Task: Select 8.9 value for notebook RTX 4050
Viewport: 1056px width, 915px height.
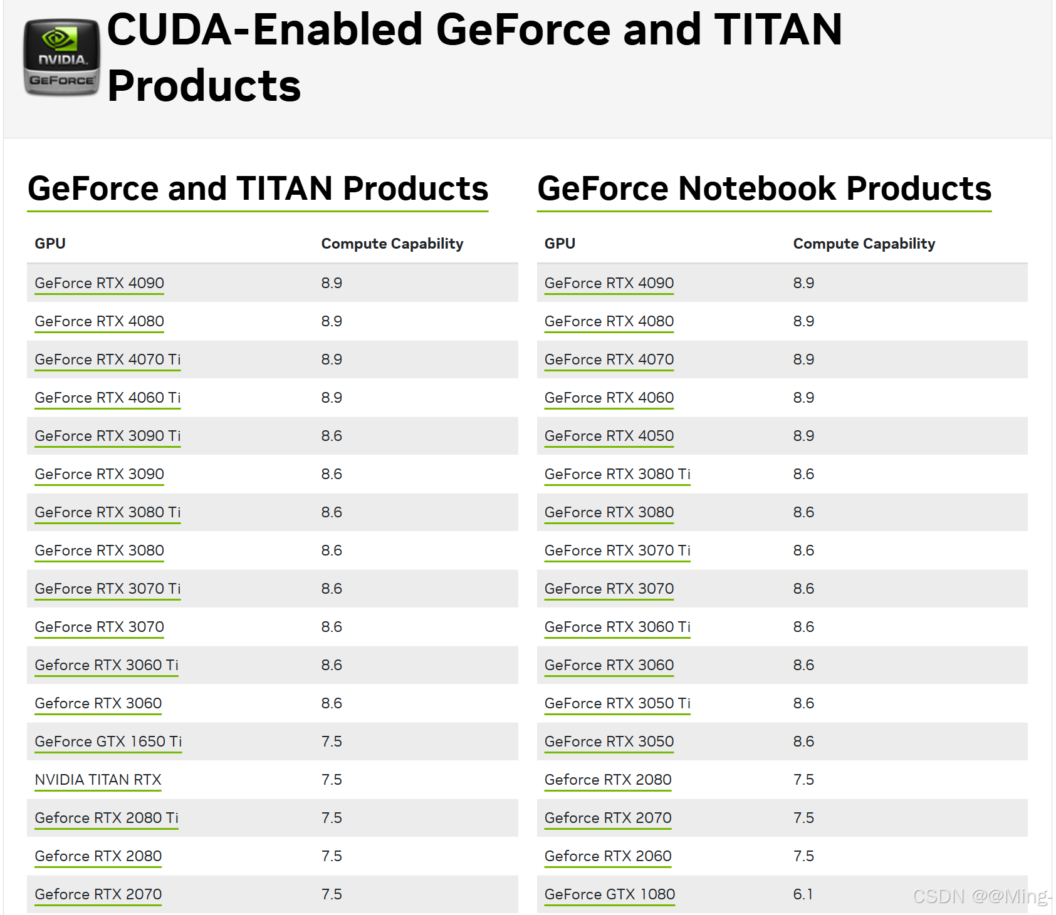Action: [x=803, y=436]
